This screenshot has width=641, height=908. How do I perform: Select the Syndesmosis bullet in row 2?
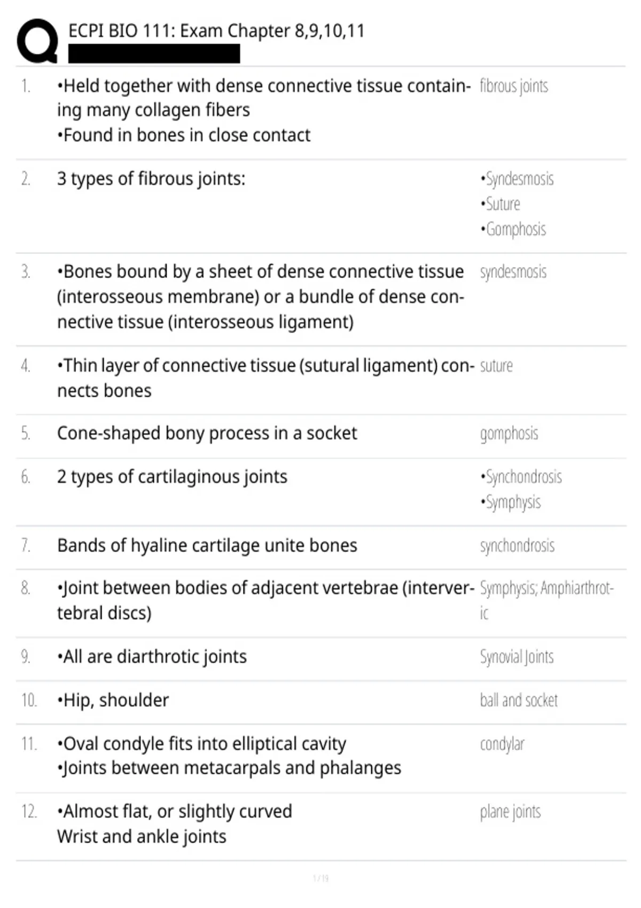pos(517,179)
